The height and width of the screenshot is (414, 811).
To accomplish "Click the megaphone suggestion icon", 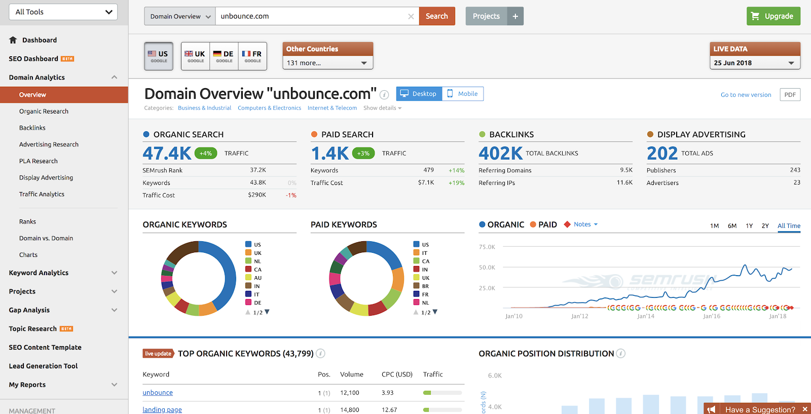I will tap(712, 409).
